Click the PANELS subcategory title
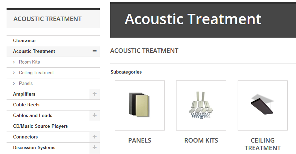Screen dimensions: 296x154 (140, 141)
